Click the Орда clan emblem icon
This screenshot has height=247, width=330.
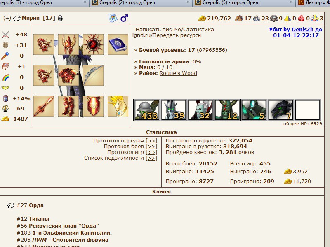click(x=11, y=205)
